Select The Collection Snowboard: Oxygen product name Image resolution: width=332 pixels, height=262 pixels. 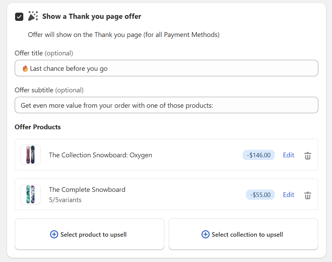coord(100,155)
